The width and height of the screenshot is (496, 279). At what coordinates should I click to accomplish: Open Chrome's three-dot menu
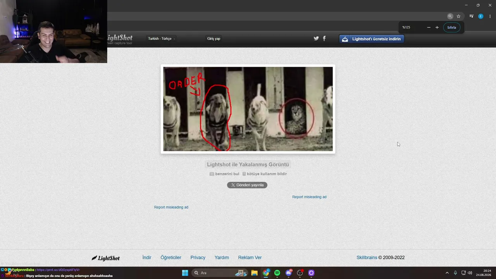tap(490, 16)
